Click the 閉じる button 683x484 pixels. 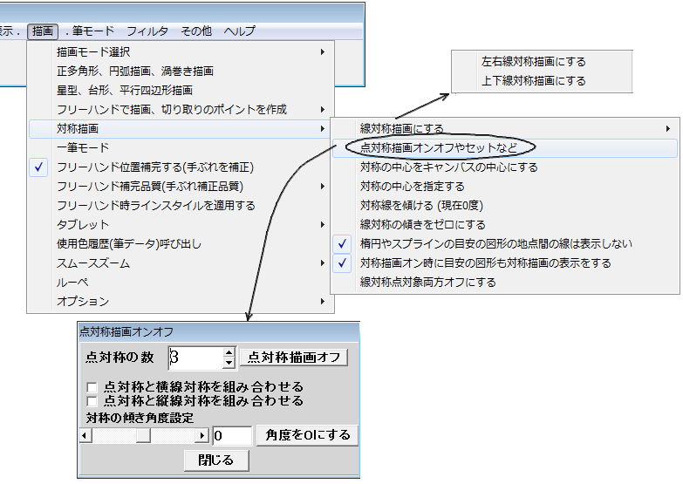pos(216,460)
